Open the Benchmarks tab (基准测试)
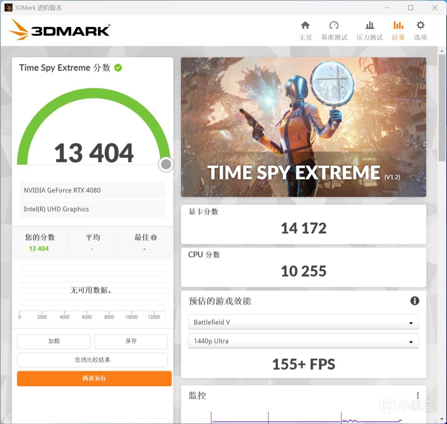The image size is (447, 424). 334,30
